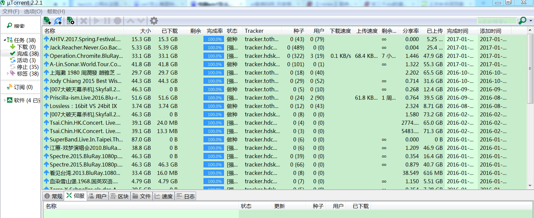The width and height of the screenshot is (534, 218).
Task: Switch to the 区块 tab
Action: pos(120,196)
